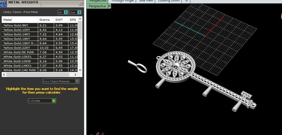Toggle the User library switch

pos(75,12)
